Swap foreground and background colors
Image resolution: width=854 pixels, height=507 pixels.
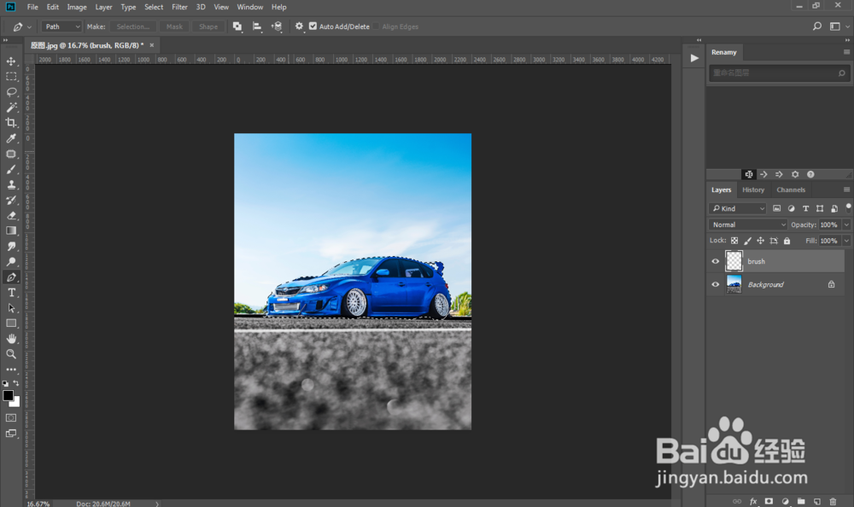tap(16, 383)
